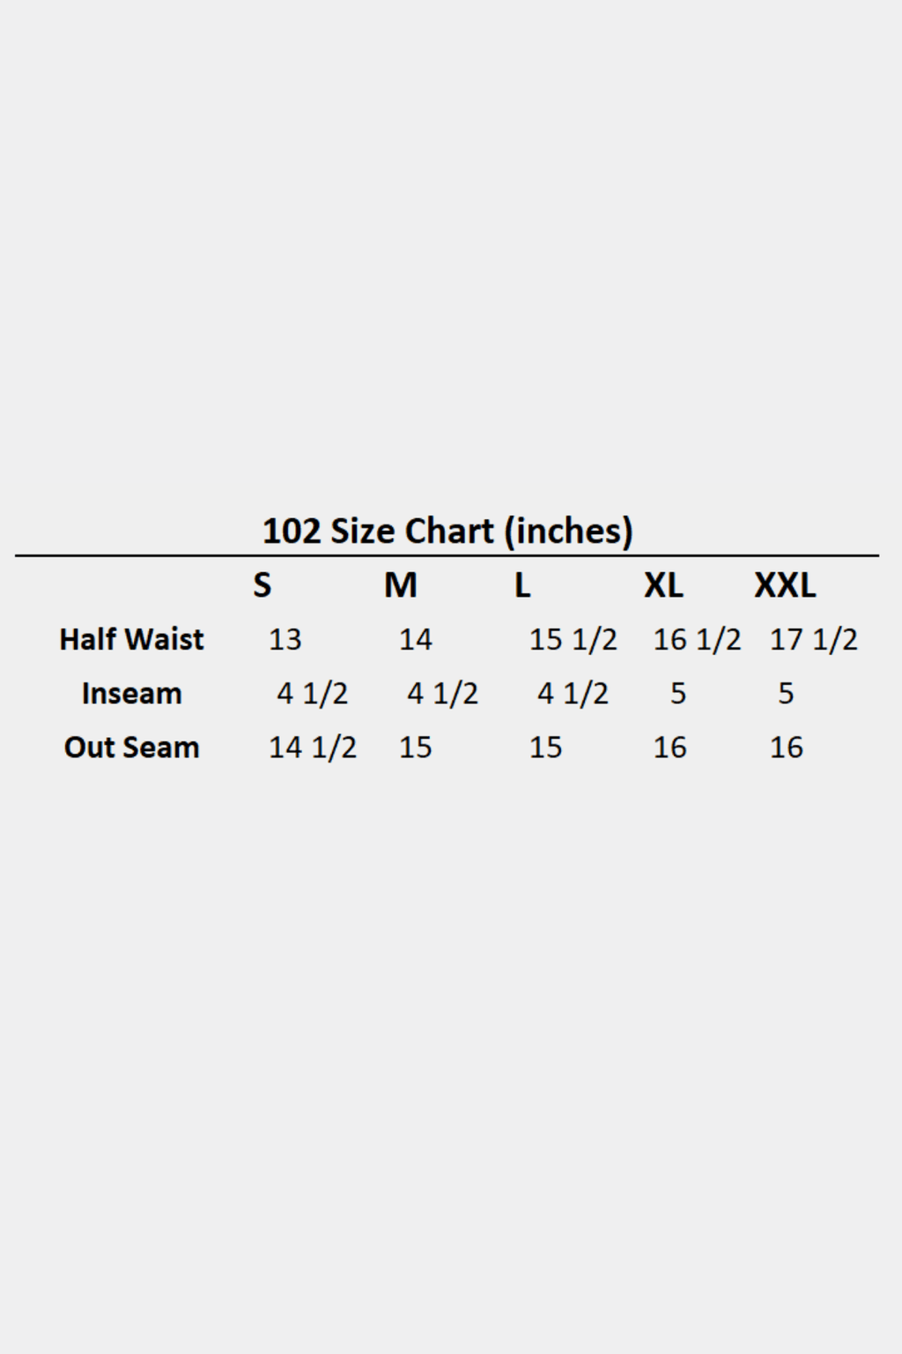Click the horizontal line under the chart title
The height and width of the screenshot is (1354, 902).
(447, 556)
